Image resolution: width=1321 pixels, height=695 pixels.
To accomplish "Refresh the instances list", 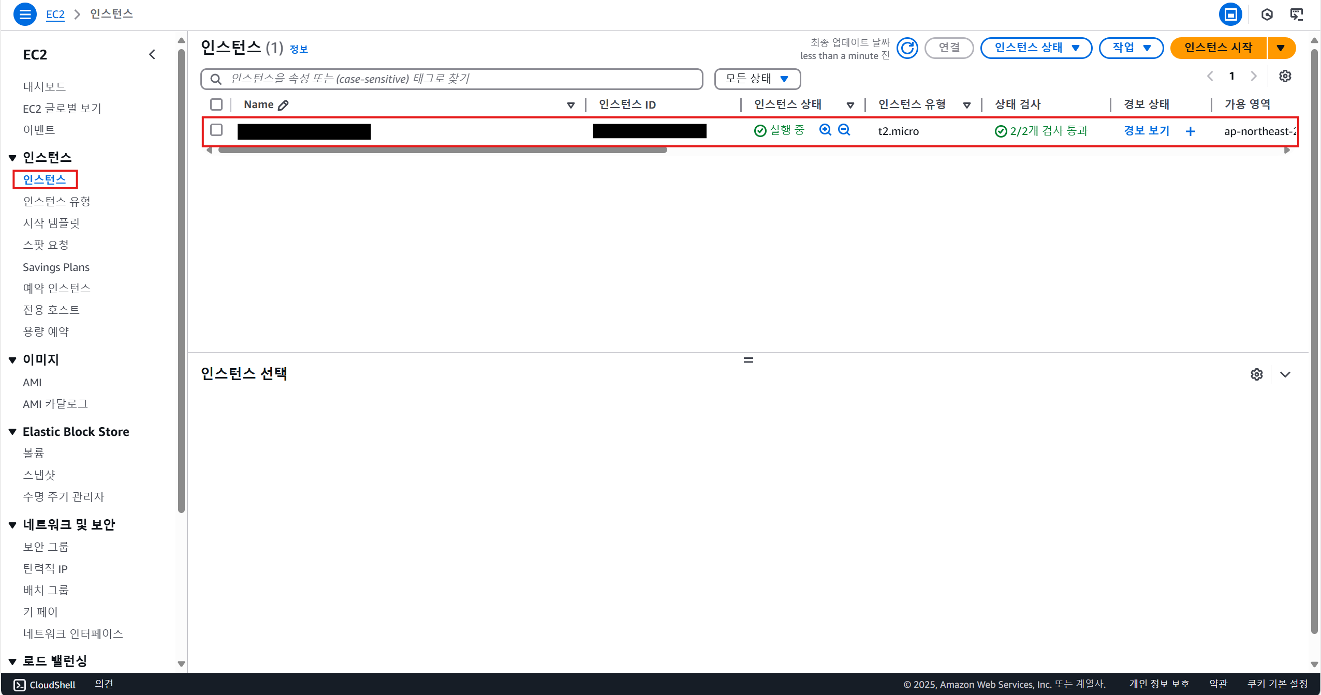I will 907,48.
